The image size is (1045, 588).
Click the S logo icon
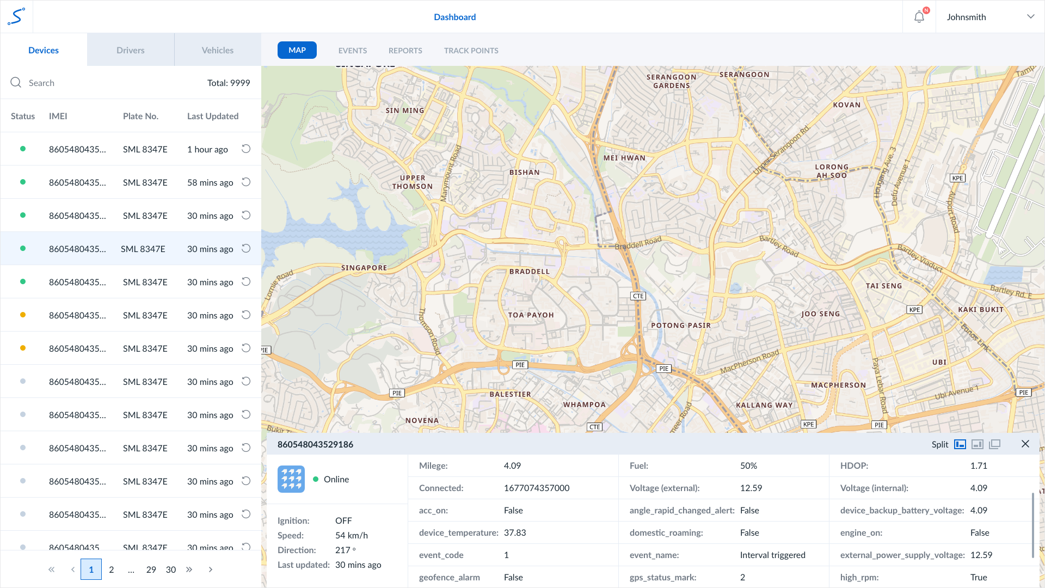(16, 17)
